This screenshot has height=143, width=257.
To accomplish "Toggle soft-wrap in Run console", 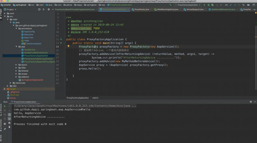I will tap(9, 114).
